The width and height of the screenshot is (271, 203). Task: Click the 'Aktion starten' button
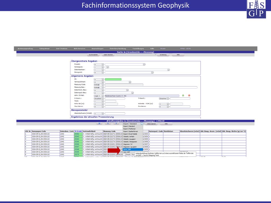151,124
